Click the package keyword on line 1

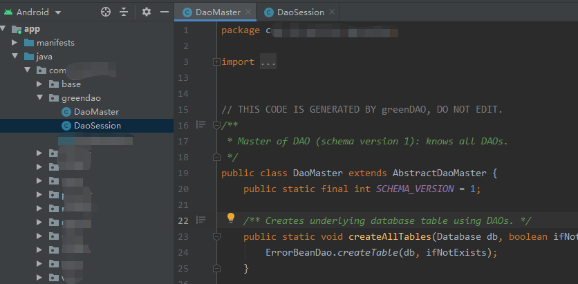241,30
